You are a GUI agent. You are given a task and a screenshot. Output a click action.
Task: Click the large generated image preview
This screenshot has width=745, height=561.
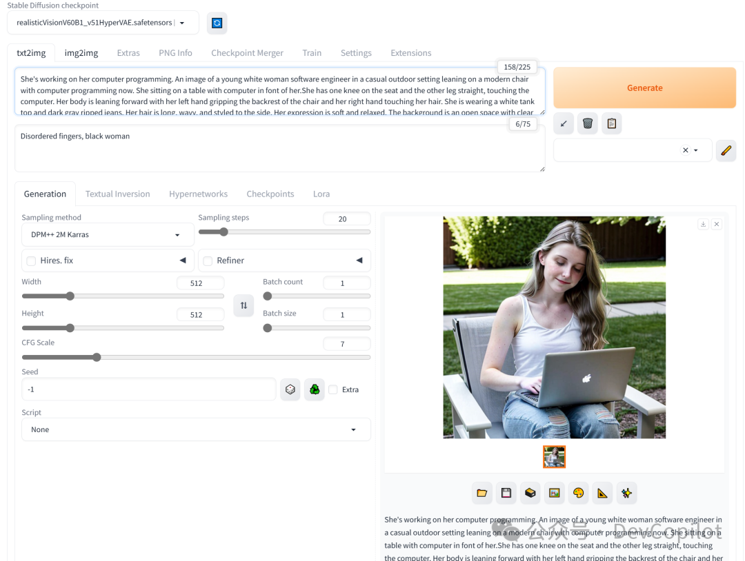click(555, 327)
